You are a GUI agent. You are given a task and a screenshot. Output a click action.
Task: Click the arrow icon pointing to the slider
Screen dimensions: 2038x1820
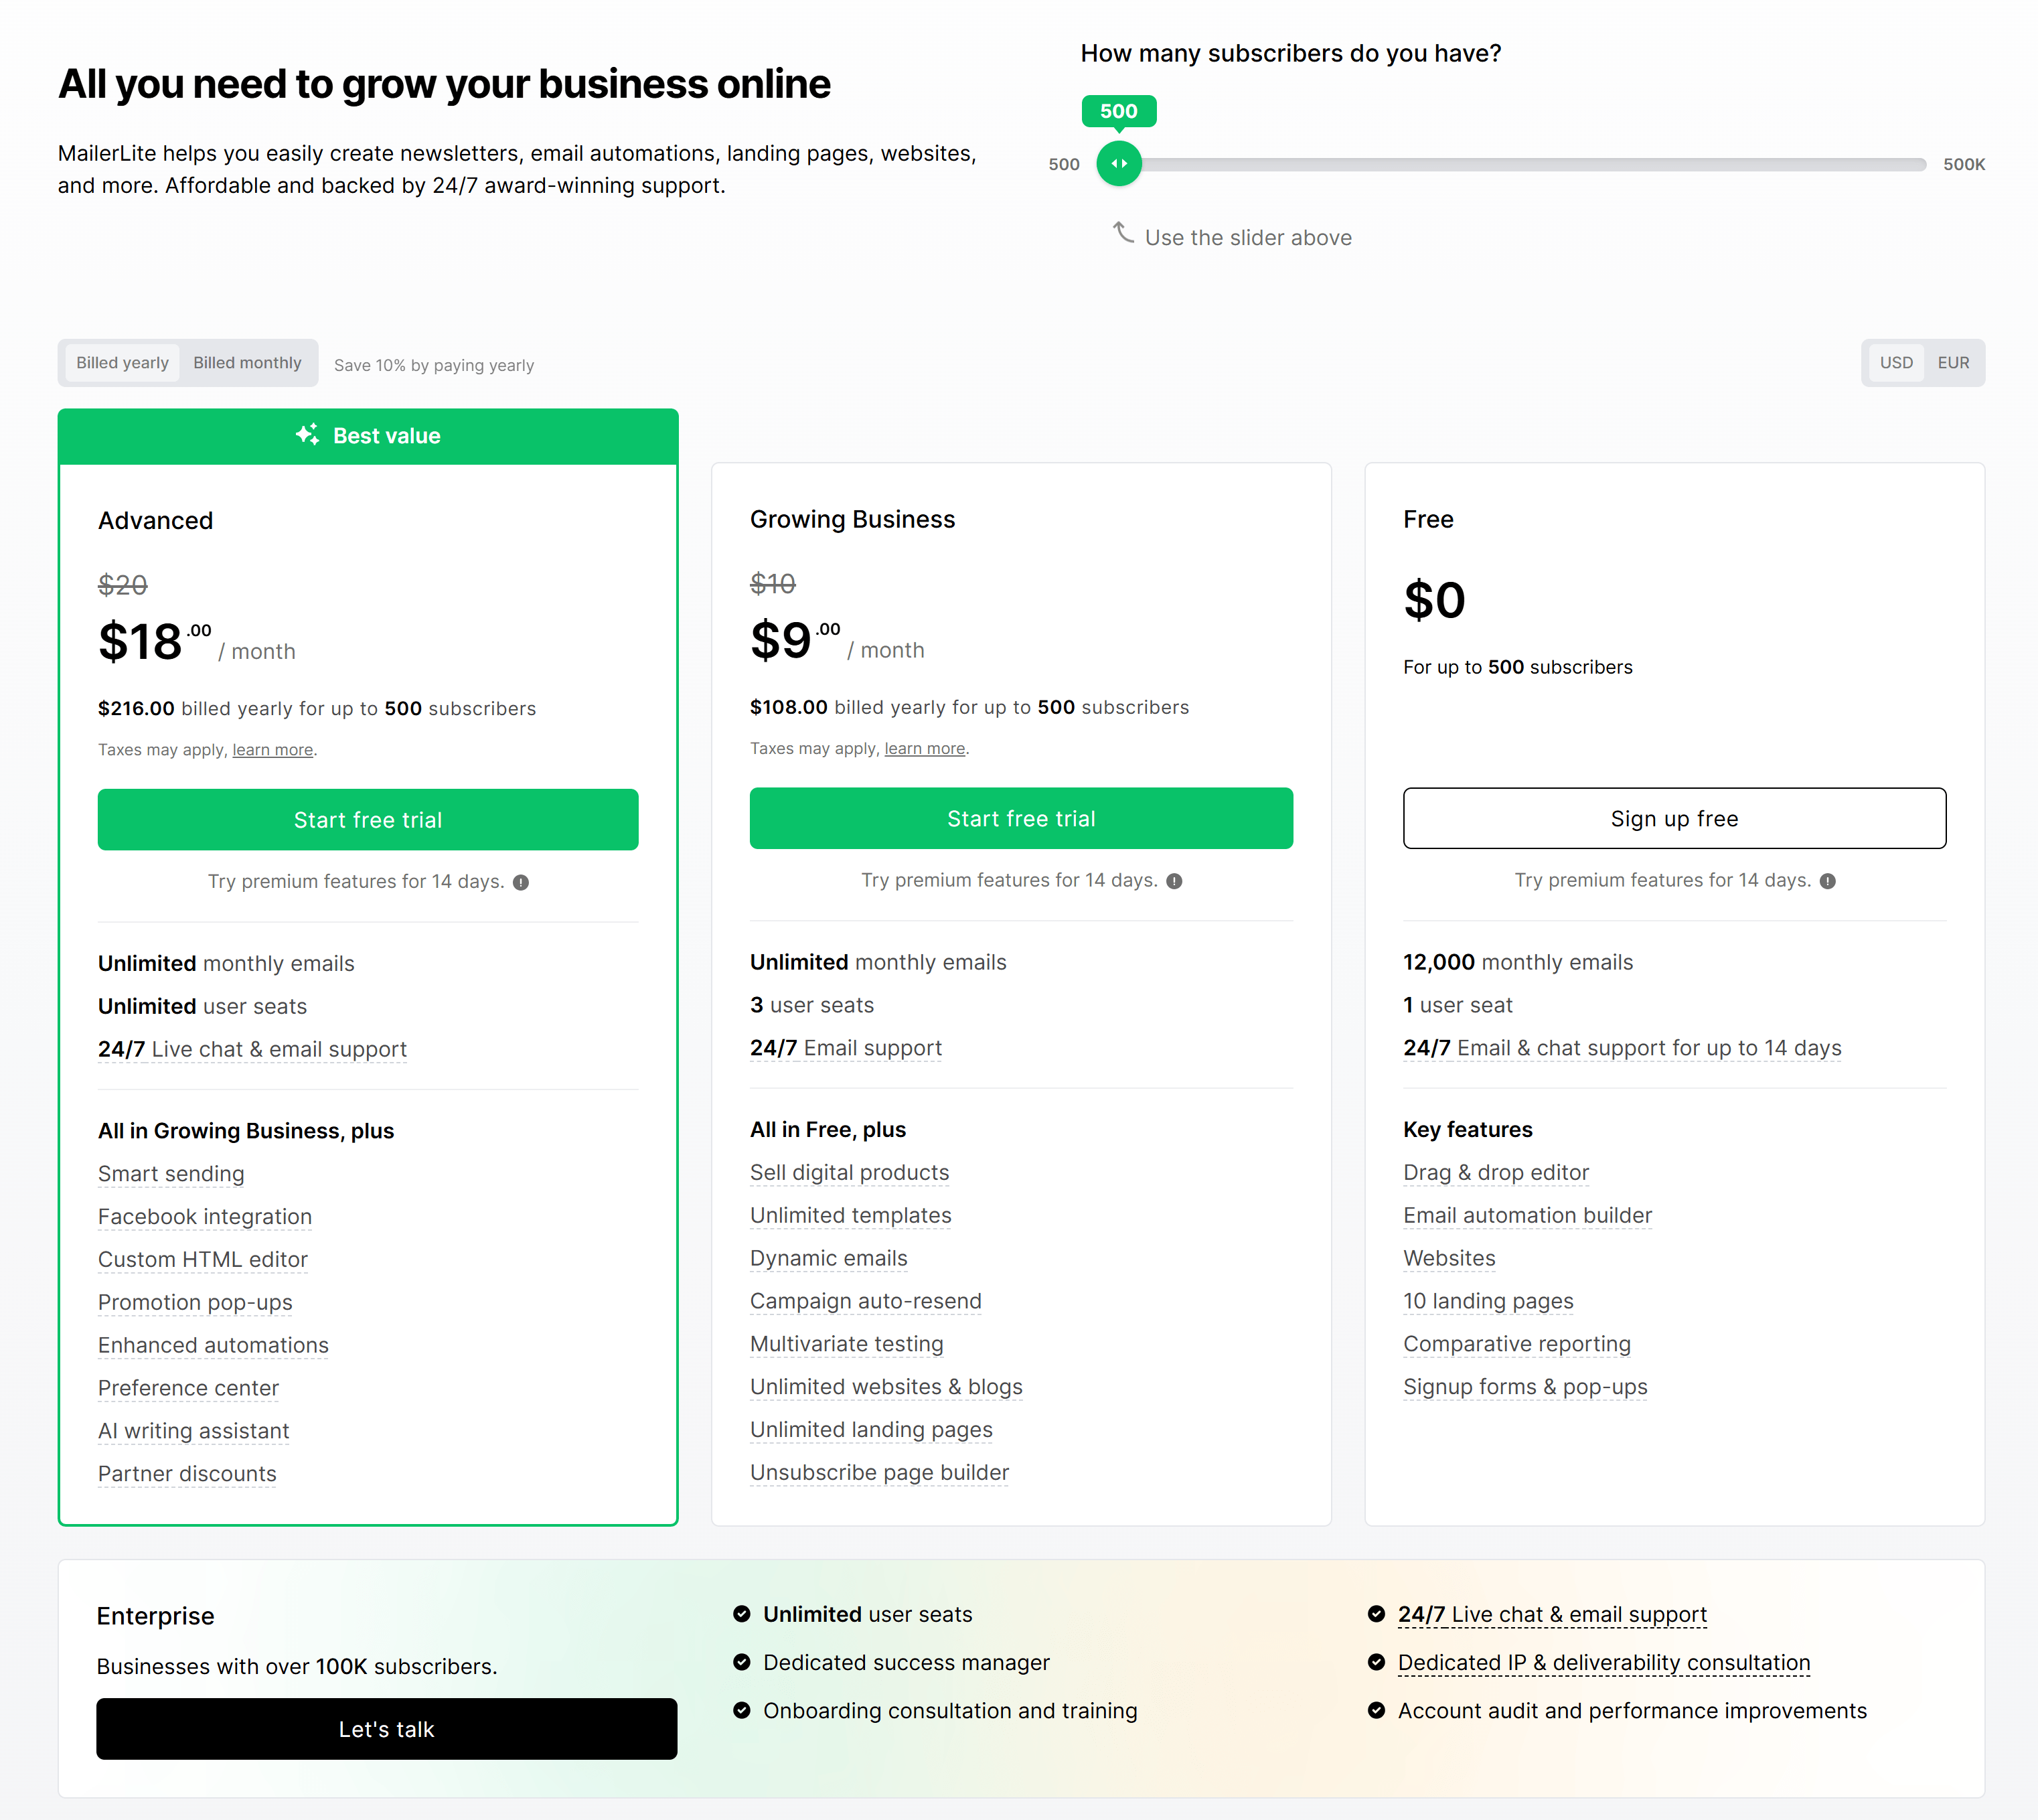coord(1122,233)
